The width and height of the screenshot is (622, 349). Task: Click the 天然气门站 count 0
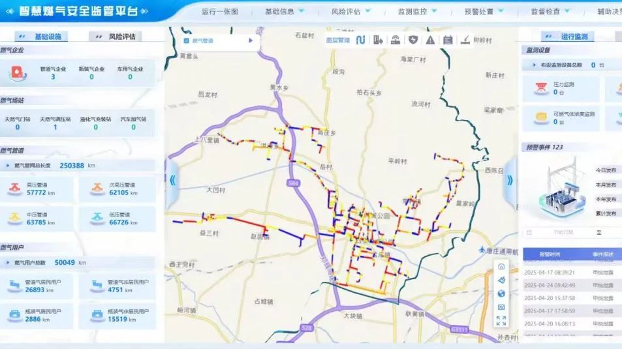pyautogui.click(x=18, y=127)
